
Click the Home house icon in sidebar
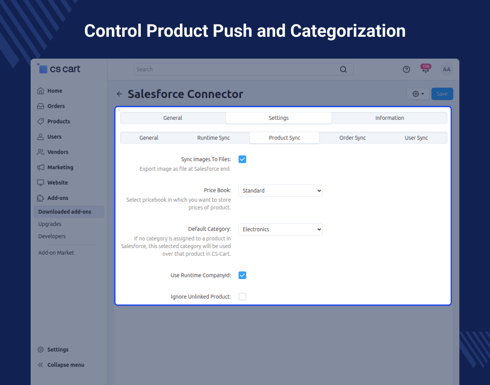[41, 91]
